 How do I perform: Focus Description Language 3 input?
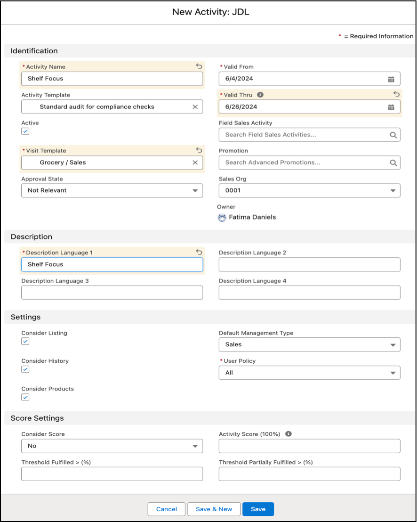[x=112, y=292]
